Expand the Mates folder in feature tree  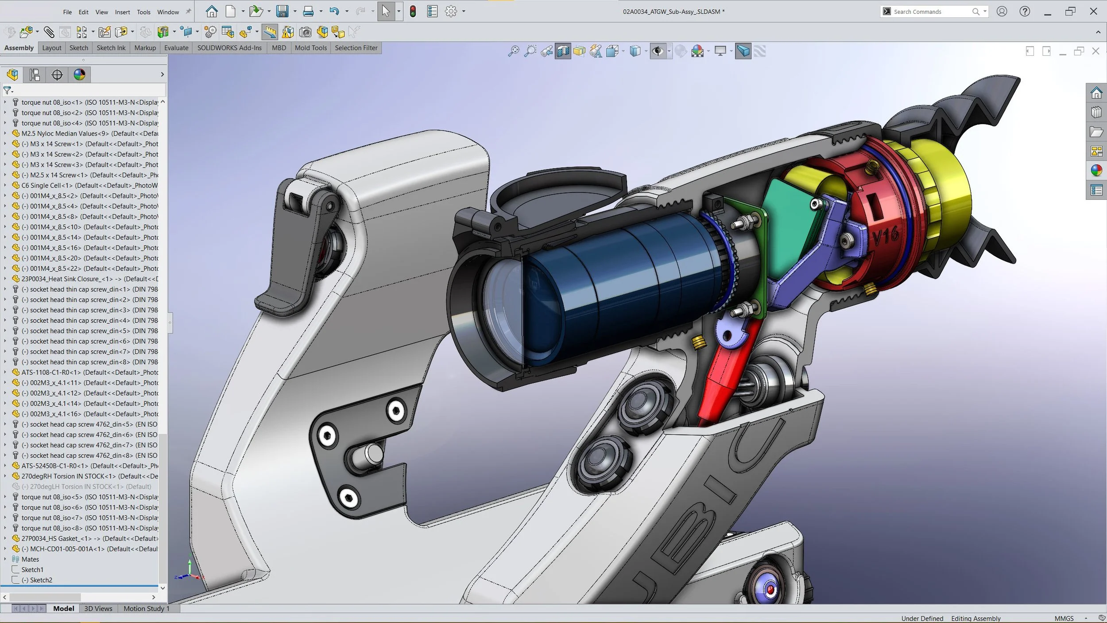pyautogui.click(x=5, y=559)
